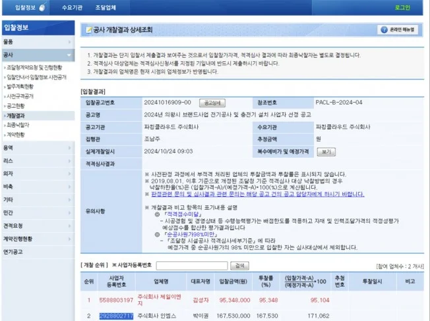Click opening date 2024/10/24 09:03

click(x=168, y=151)
